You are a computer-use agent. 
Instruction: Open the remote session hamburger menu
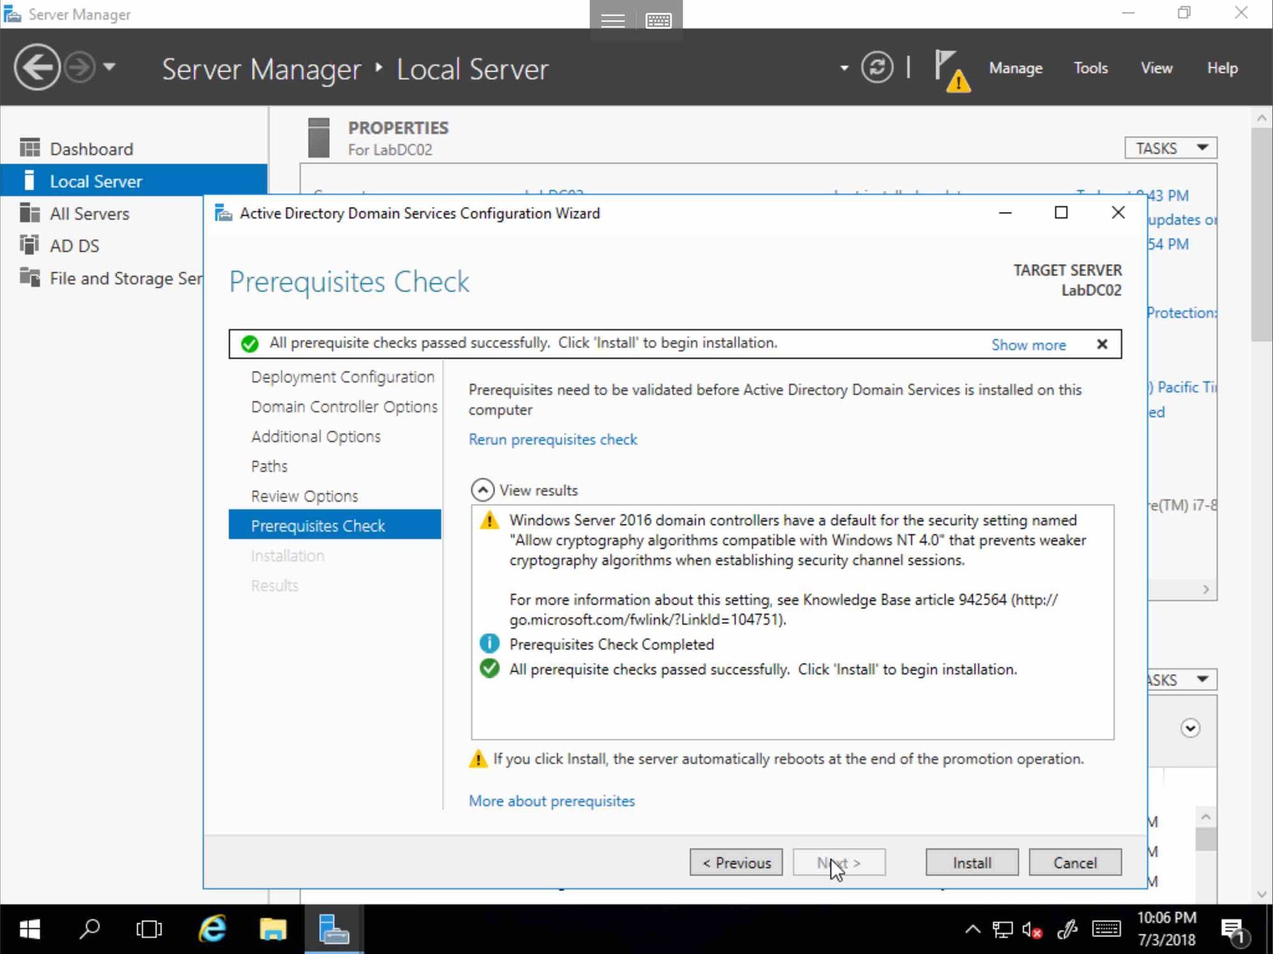pyautogui.click(x=613, y=20)
